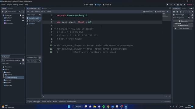195x109 pixels.
Task: Select the Animation node in scene tree
Action: click(x=9, y=23)
